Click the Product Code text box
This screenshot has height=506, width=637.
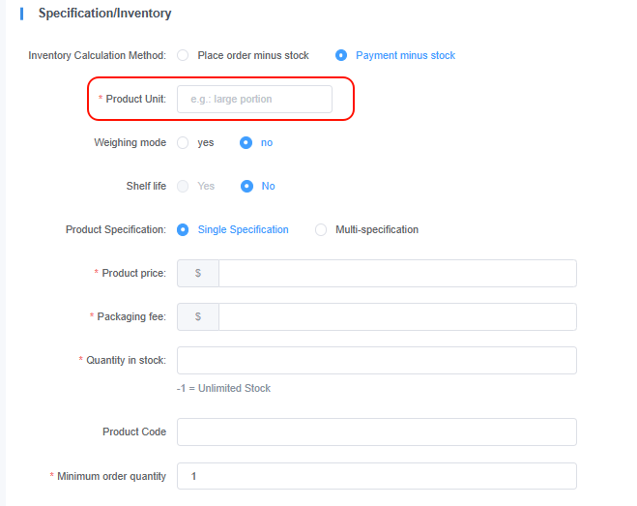coord(376,432)
